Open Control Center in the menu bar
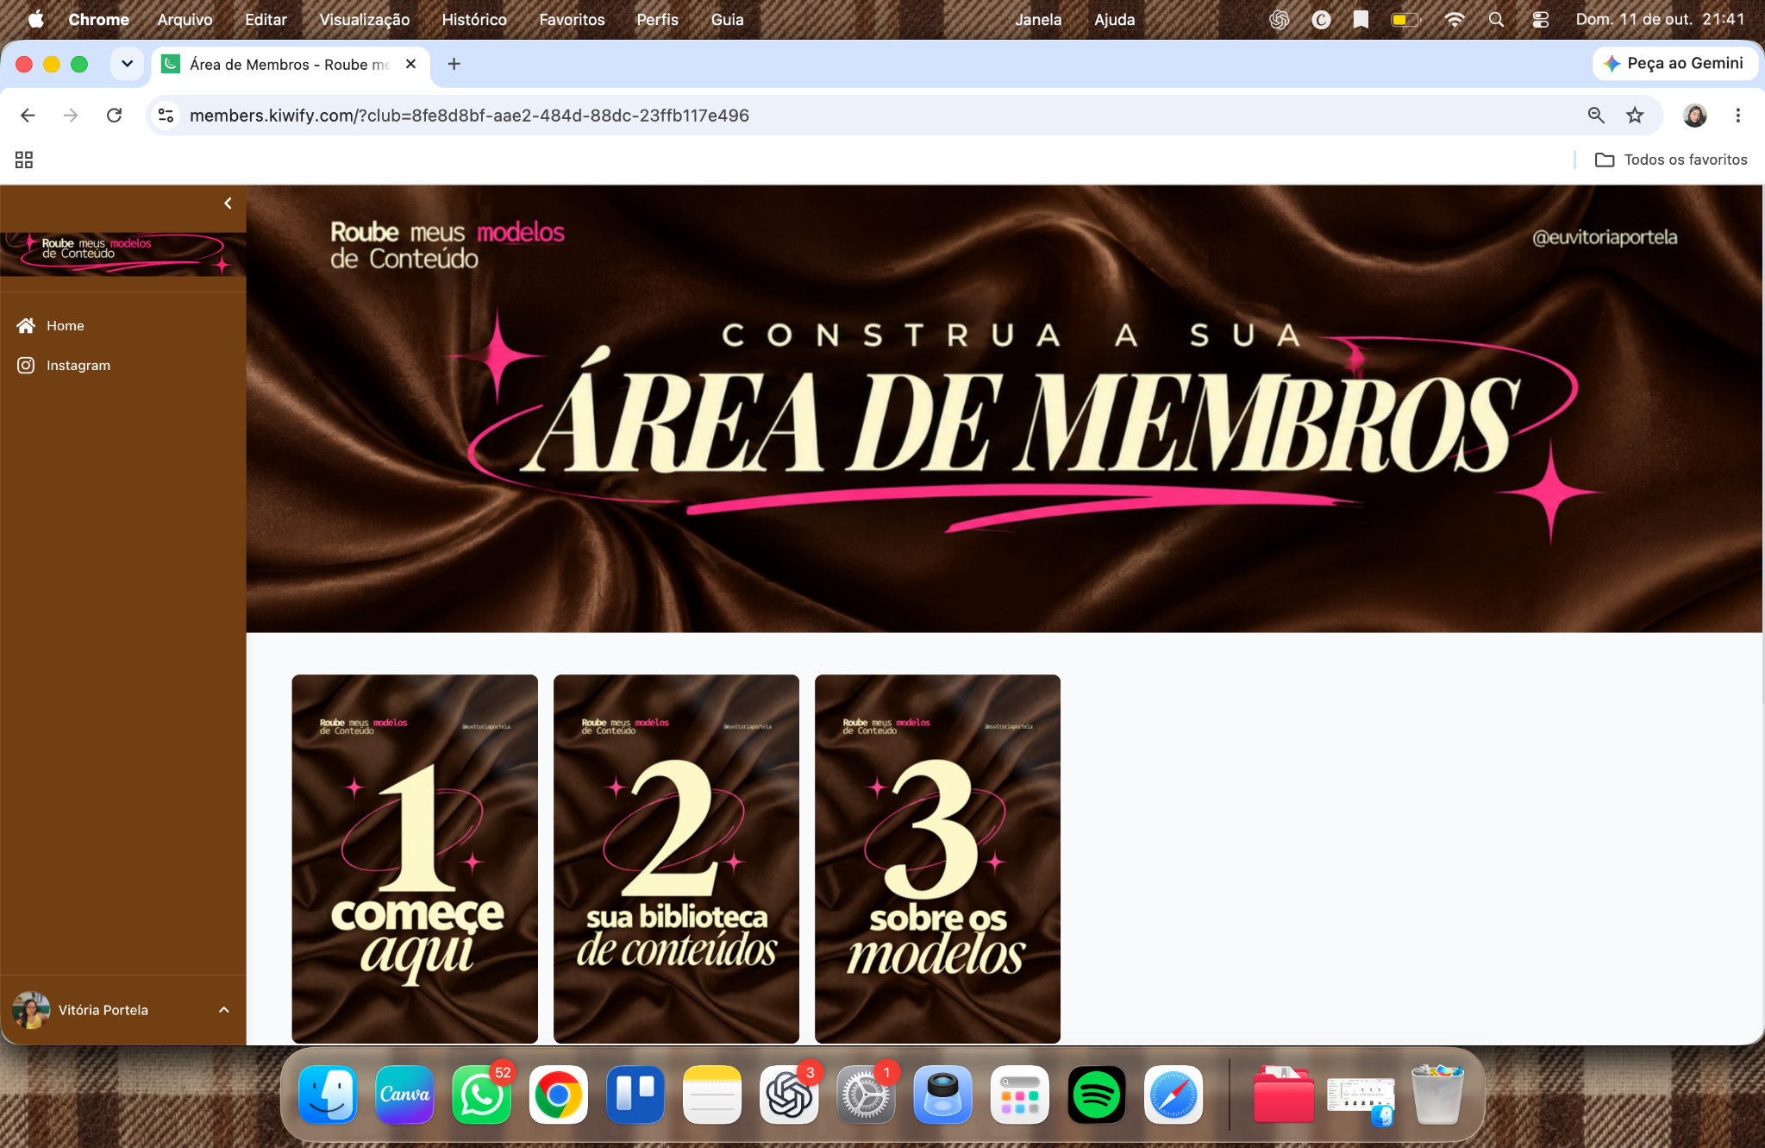This screenshot has height=1148, width=1765. point(1540,19)
